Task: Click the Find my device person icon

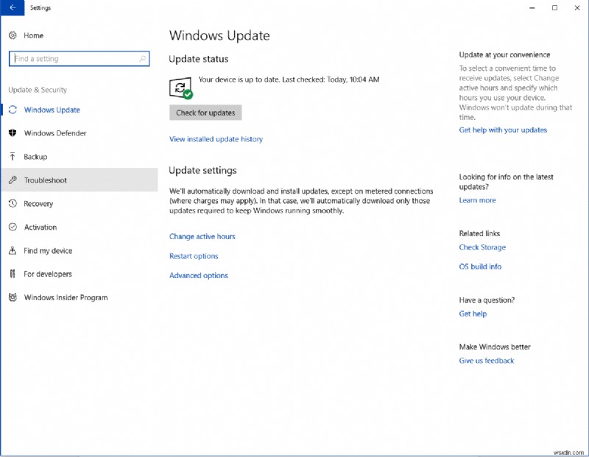Action: [x=13, y=251]
